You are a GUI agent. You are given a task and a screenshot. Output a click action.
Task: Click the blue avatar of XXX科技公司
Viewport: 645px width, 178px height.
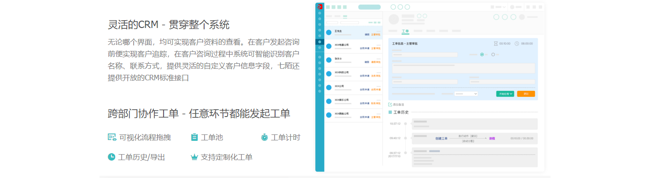pyautogui.click(x=329, y=73)
